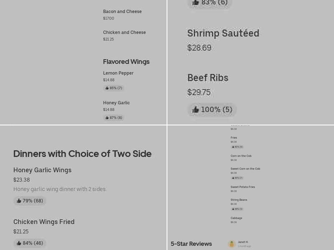
Task: Click the Flavored Wings section header
Action: (126, 61)
